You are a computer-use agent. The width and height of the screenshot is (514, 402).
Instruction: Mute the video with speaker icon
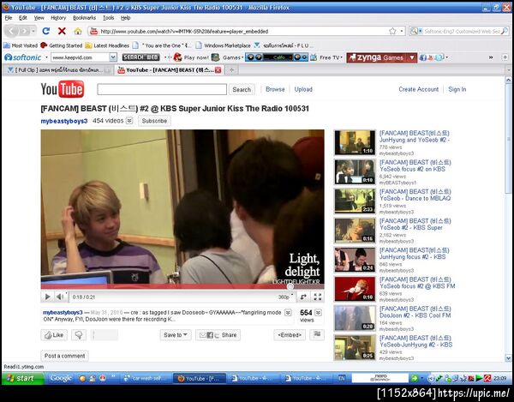60,297
